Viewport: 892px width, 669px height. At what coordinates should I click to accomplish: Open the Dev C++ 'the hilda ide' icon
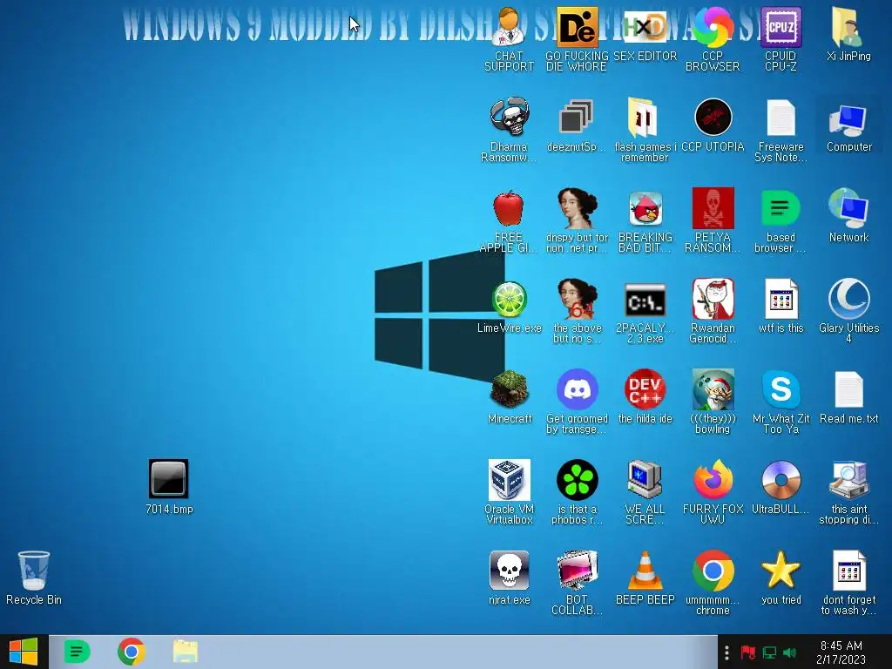[x=645, y=397]
